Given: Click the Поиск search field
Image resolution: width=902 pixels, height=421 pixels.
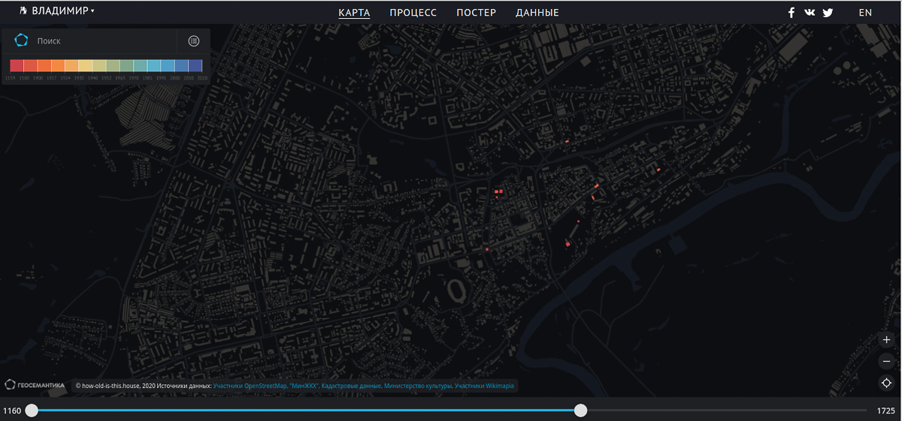Looking at the screenshot, I should (x=101, y=41).
